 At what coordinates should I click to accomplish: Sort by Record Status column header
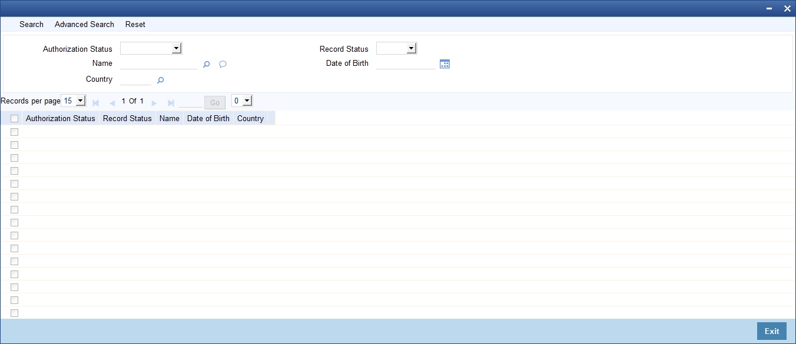pyautogui.click(x=127, y=118)
